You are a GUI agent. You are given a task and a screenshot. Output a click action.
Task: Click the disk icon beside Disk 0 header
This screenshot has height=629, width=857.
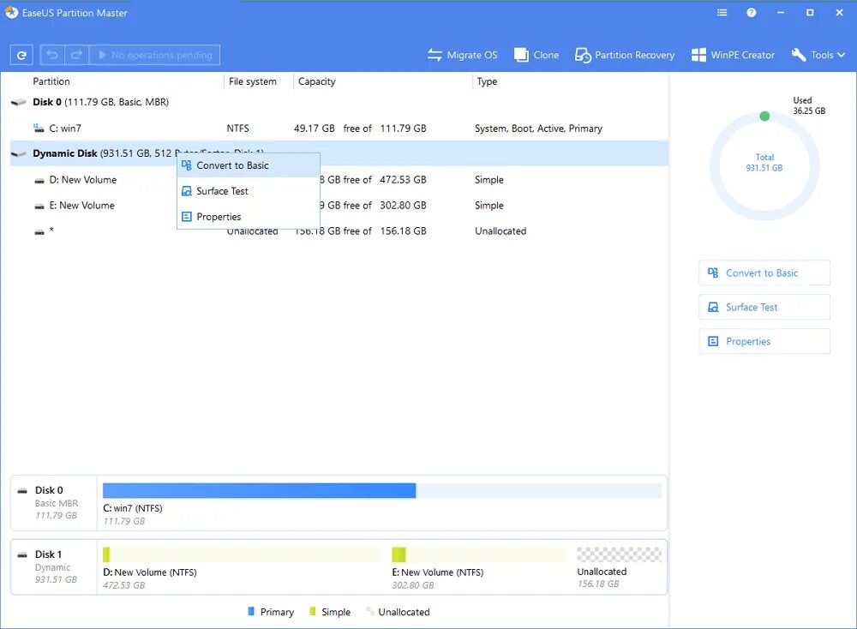coord(19,102)
